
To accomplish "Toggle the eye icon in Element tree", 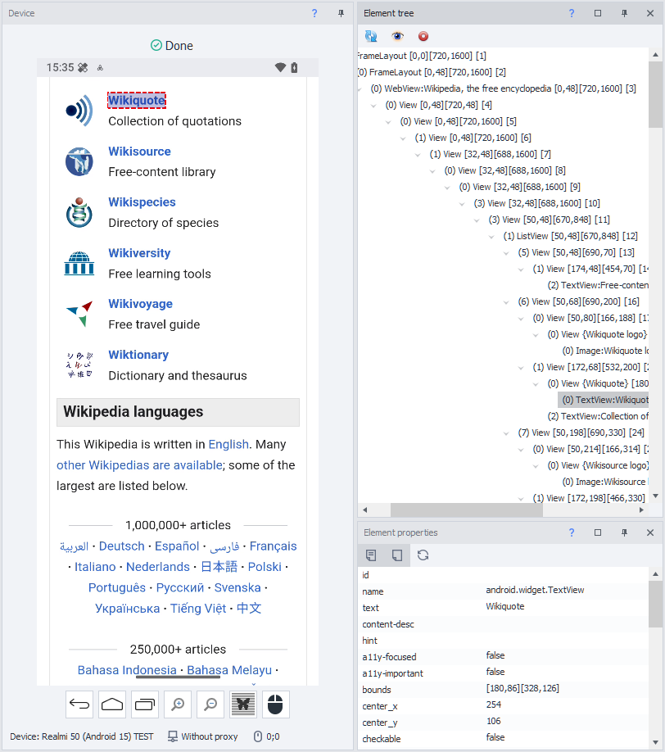I will 397,36.
